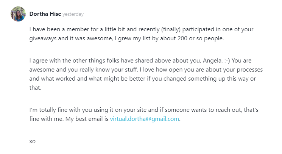The image size is (282, 154).
Task: Click Dortha Hise's profile avatar
Action: pyautogui.click(x=18, y=14)
